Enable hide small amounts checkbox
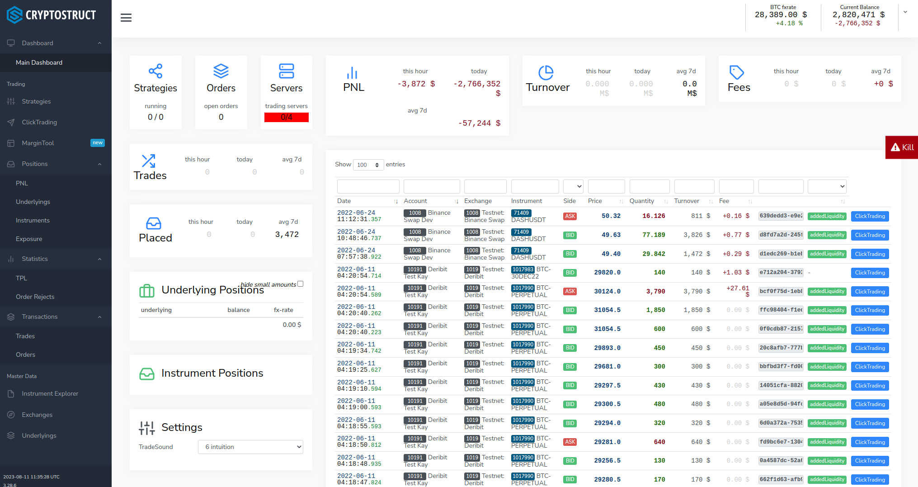Screen dimensions: 918x487 pos(301,284)
